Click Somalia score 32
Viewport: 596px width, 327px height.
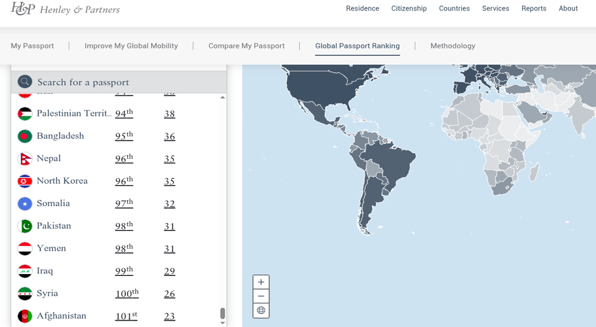coord(170,204)
